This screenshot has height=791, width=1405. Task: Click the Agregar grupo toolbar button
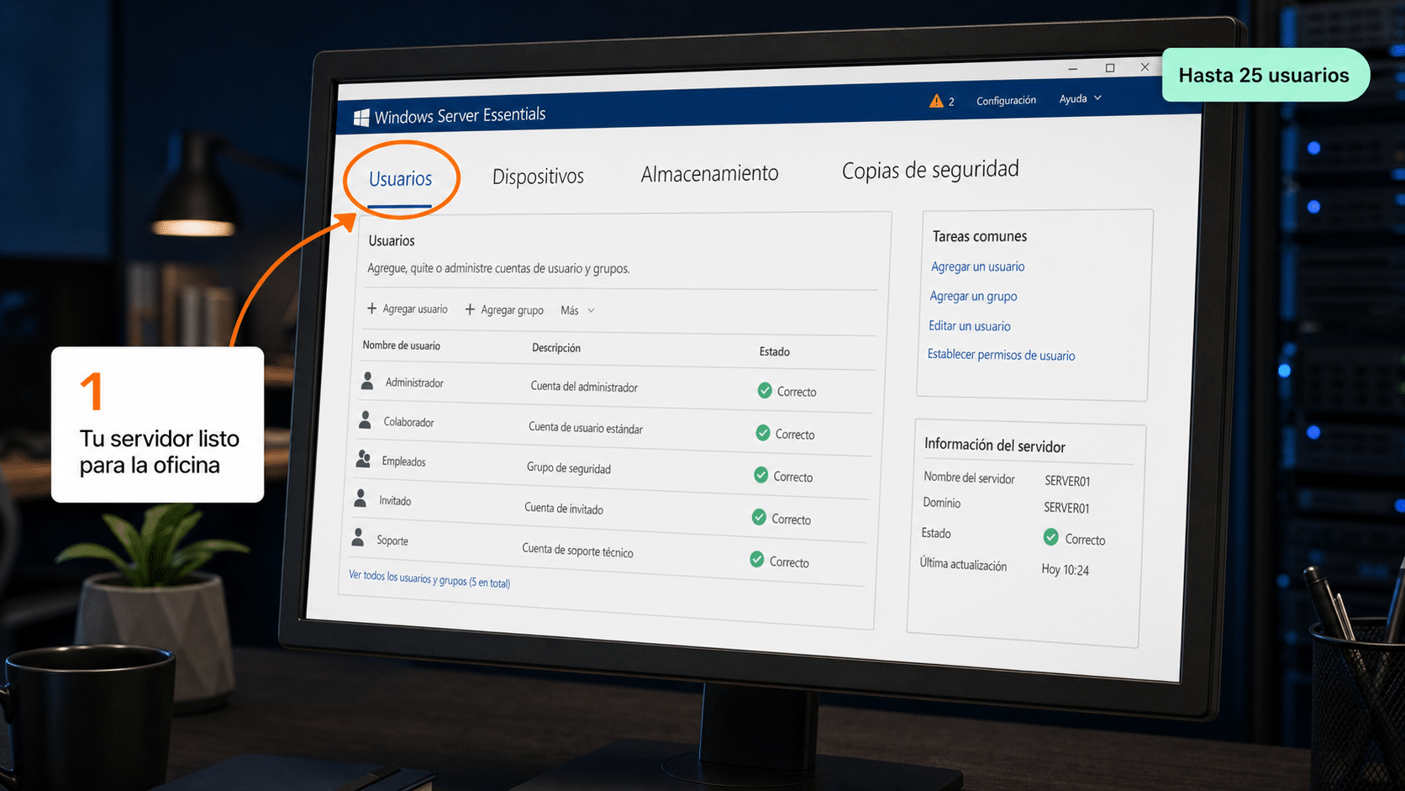tap(504, 309)
